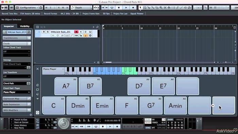The height and width of the screenshot is (134, 238).
Task: Toggle TEMPO track in transport panel
Action: 148,122
